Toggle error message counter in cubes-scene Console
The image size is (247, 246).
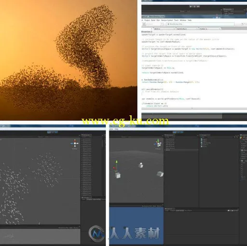click(237, 210)
